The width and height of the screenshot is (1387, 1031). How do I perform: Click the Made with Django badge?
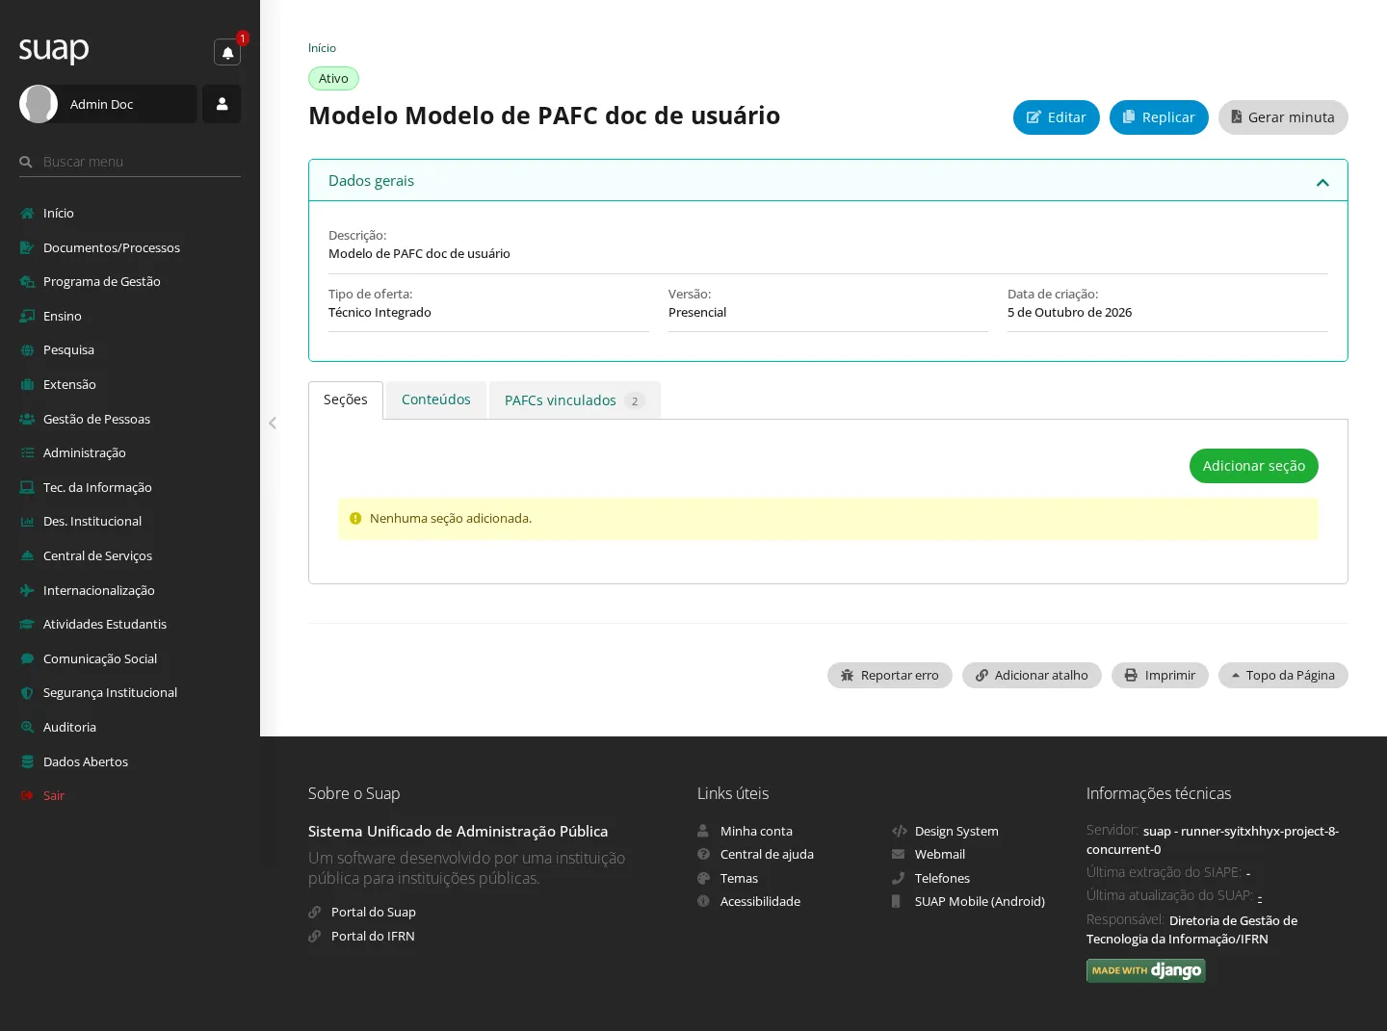coord(1146,970)
